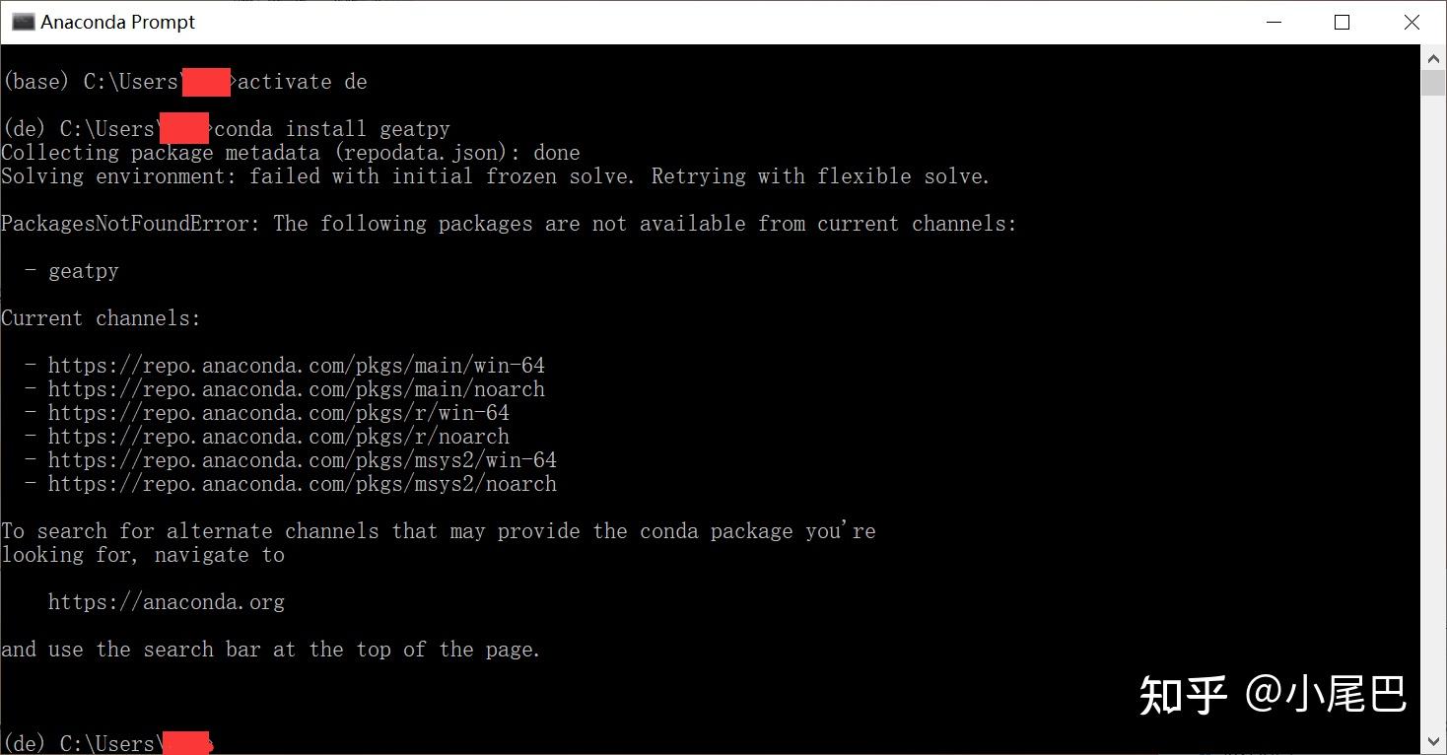
Task: Click the https://anaconda.org URL text
Action: pos(166,602)
